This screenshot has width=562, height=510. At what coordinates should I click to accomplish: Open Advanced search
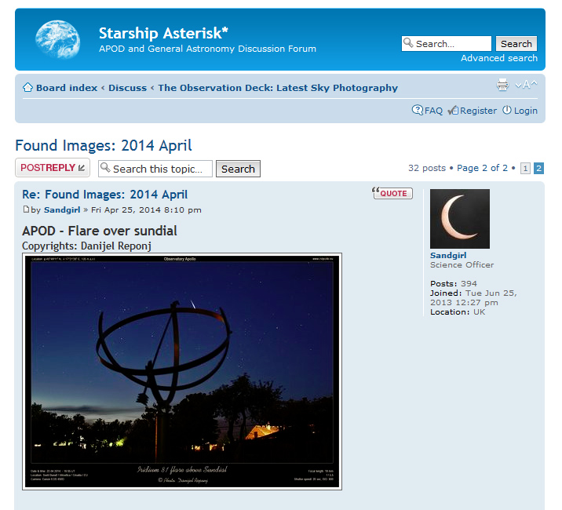tap(499, 58)
